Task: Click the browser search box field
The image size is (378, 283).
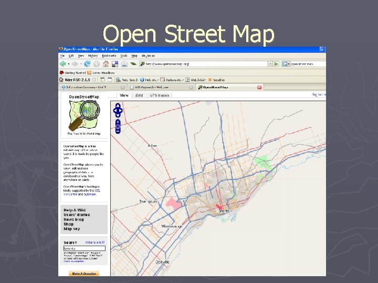Action: [308, 64]
